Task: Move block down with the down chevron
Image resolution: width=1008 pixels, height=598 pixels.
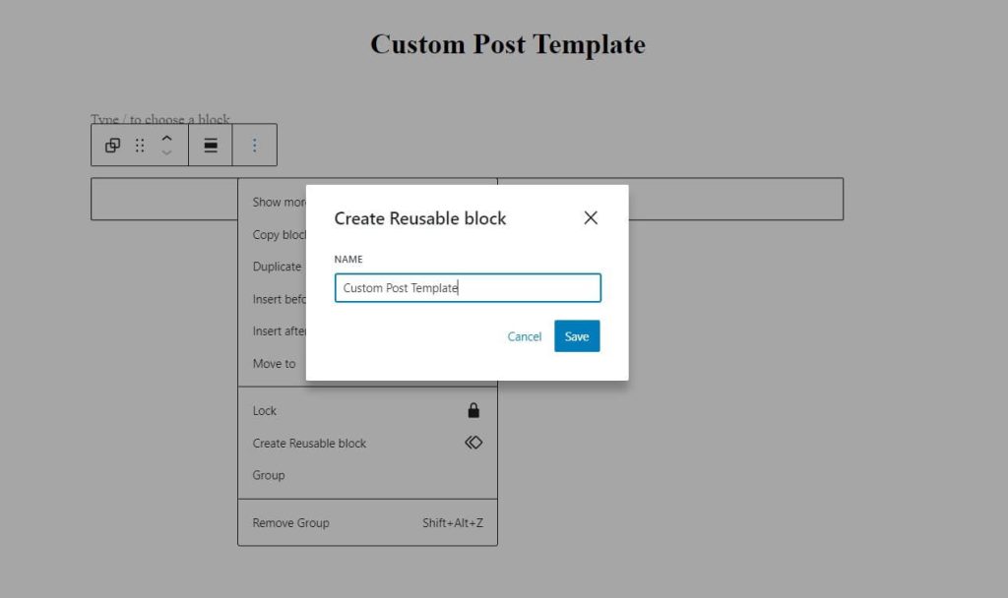Action: 166,152
